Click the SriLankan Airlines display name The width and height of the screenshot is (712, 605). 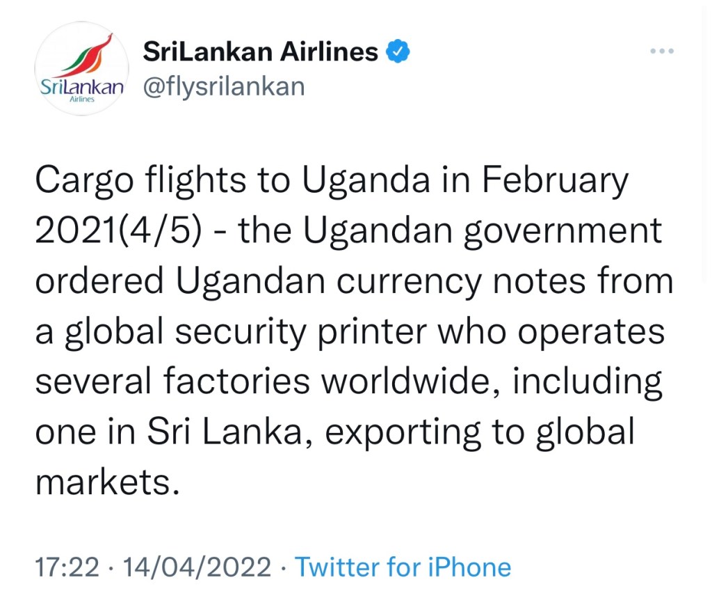click(260, 52)
